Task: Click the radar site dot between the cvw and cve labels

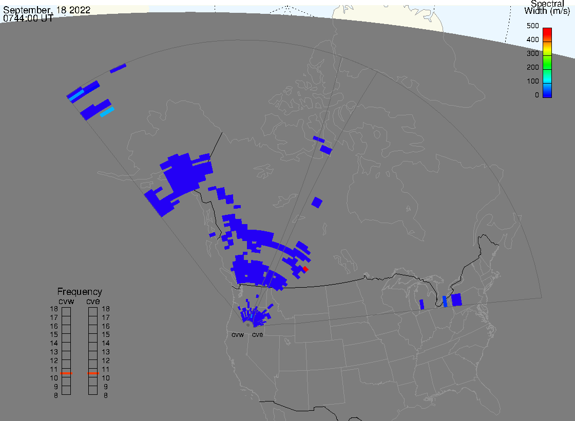Action: (x=248, y=325)
